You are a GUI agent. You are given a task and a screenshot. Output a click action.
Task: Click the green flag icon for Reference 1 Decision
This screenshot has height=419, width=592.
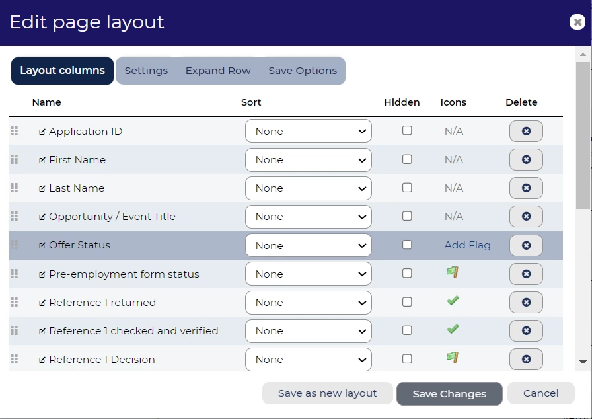453,358
